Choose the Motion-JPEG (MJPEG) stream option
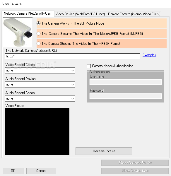 pos(38,34)
